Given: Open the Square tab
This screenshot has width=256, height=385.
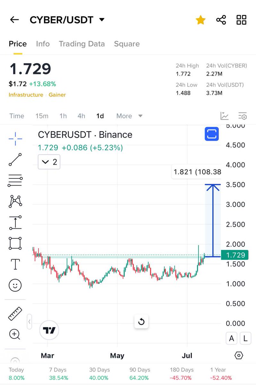Looking at the screenshot, I should [x=127, y=44].
